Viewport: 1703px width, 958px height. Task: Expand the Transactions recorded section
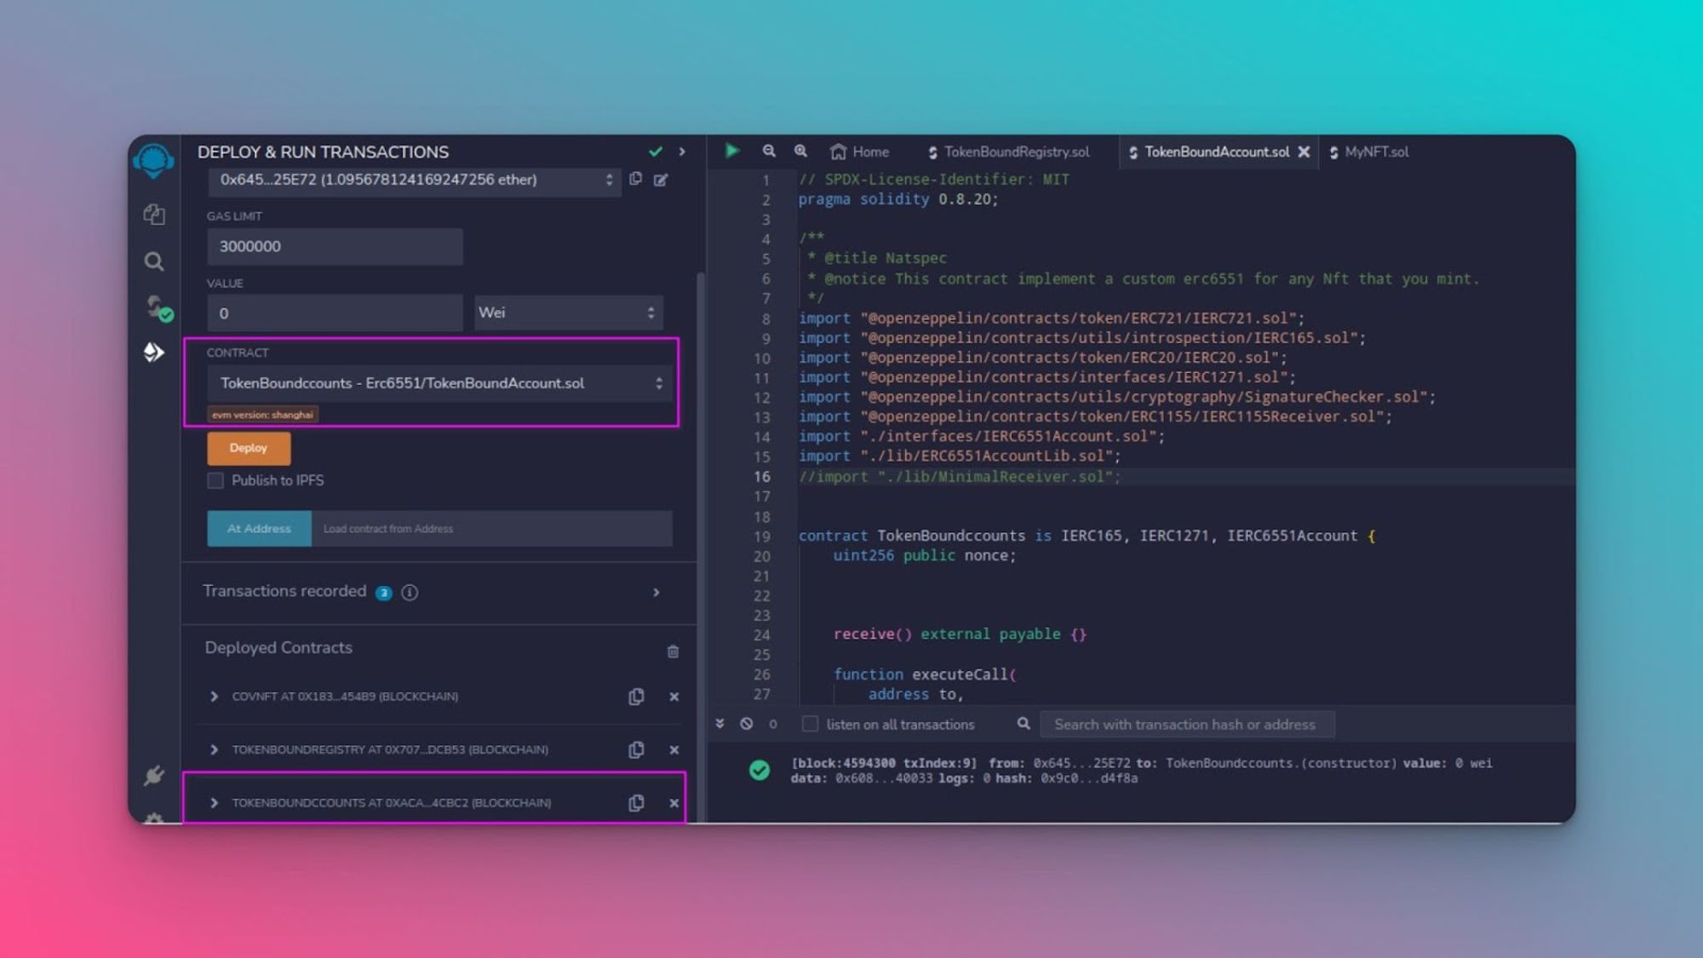tap(656, 593)
